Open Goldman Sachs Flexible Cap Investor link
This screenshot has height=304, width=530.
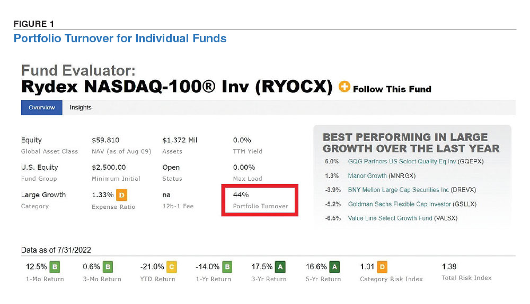pos(400,204)
